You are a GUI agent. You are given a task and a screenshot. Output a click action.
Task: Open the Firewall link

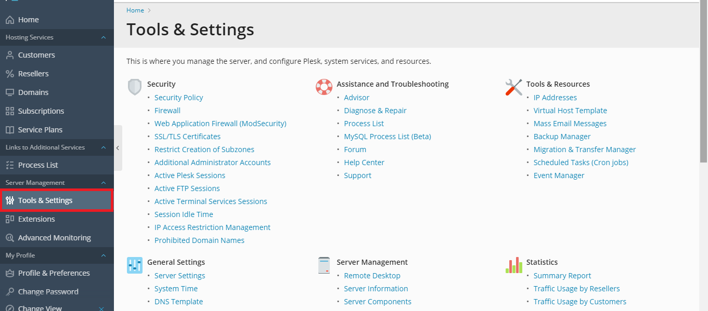click(x=168, y=111)
